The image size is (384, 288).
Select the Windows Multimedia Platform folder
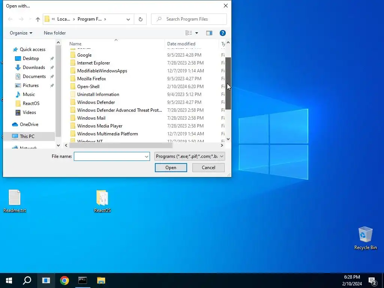point(107,134)
